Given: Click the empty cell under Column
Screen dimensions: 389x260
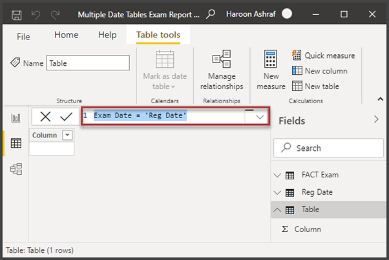Looking at the screenshot, I should coord(52,148).
